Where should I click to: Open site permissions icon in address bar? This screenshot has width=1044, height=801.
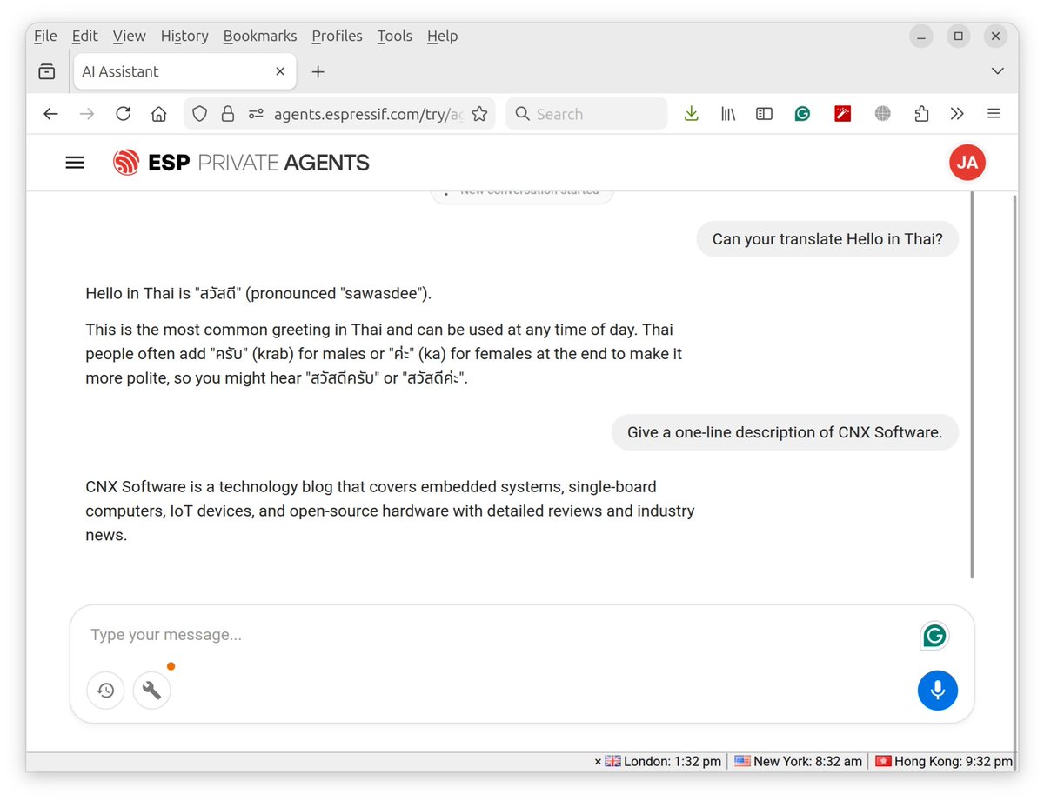(x=256, y=114)
